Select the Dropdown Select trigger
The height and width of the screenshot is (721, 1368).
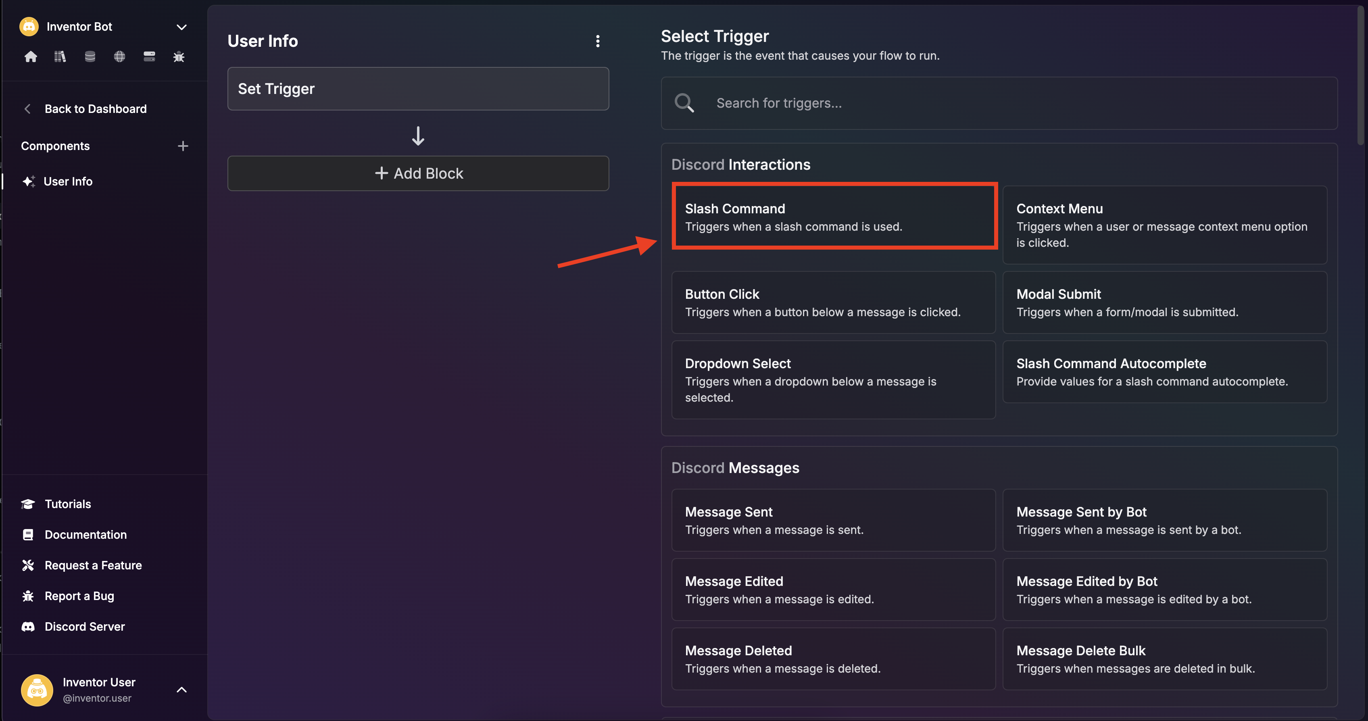point(833,379)
